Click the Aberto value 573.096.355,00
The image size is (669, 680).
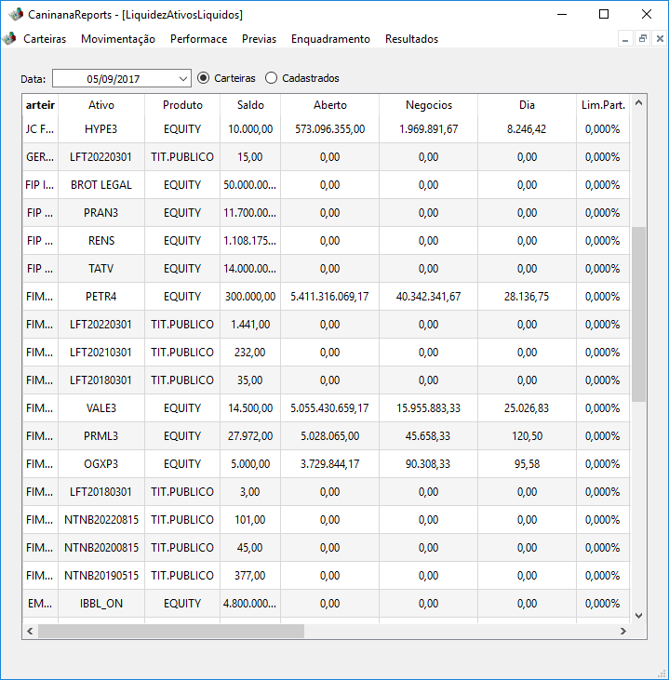(330, 129)
